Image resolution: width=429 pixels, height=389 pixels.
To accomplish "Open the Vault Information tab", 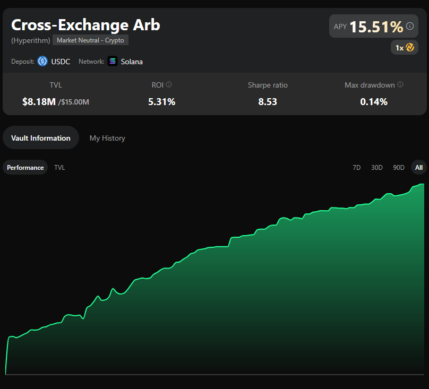I will click(x=41, y=137).
